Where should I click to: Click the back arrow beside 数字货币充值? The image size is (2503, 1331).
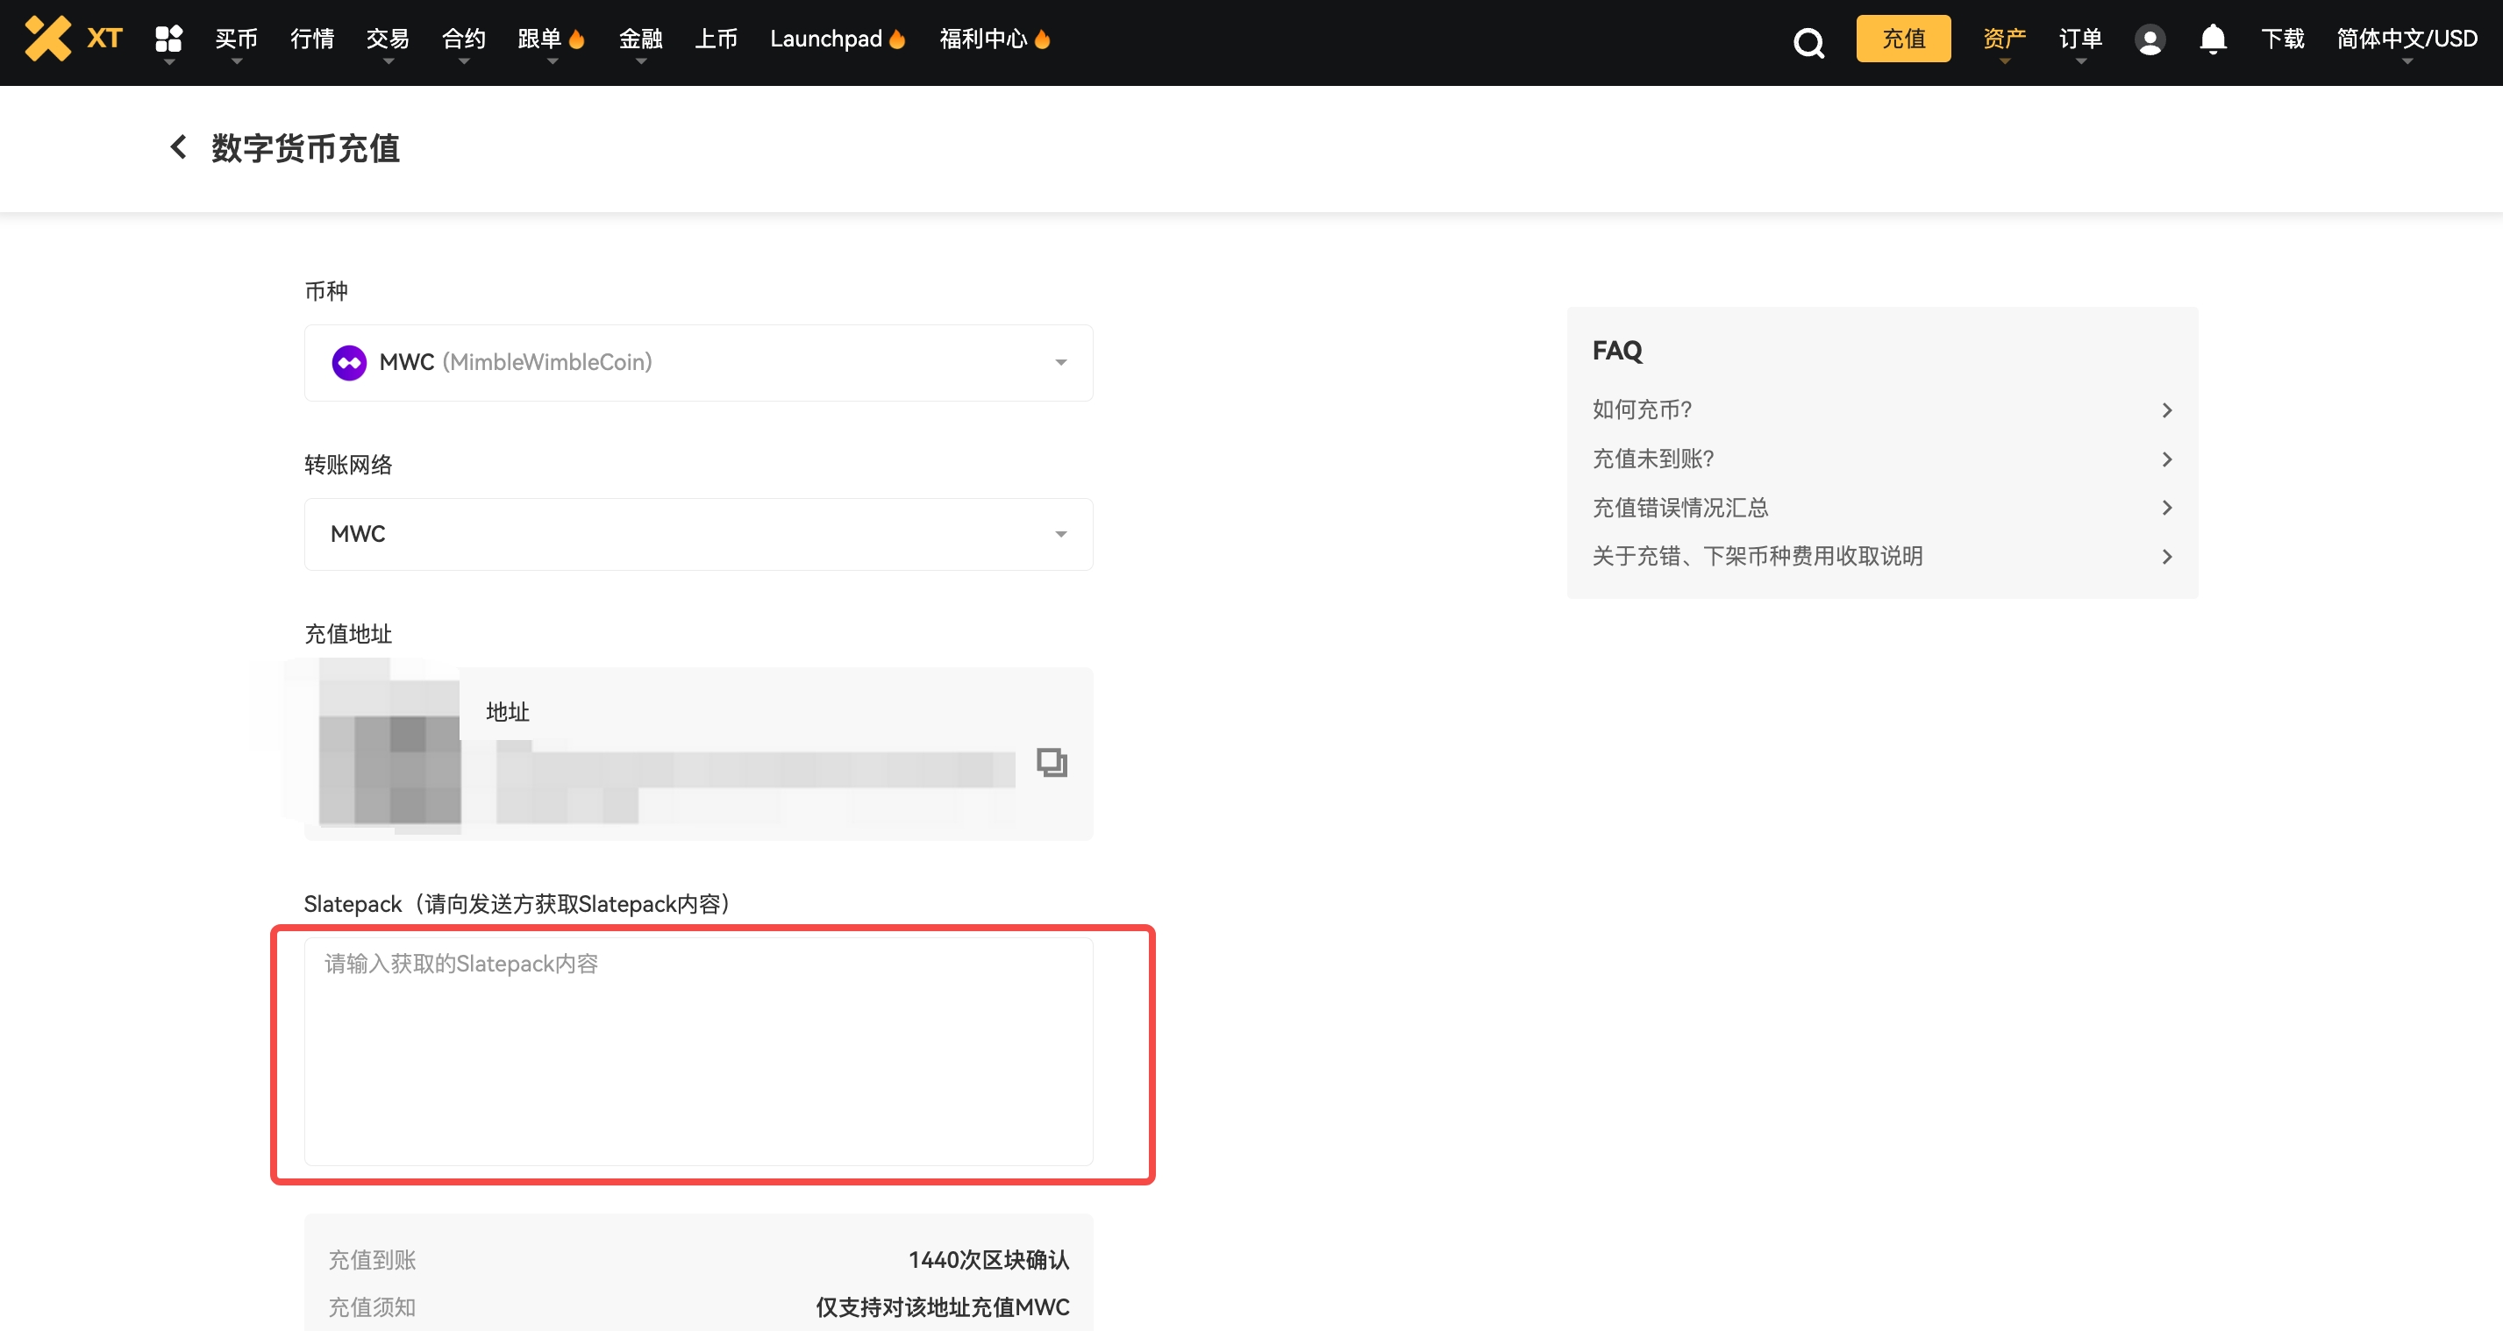[x=178, y=147]
